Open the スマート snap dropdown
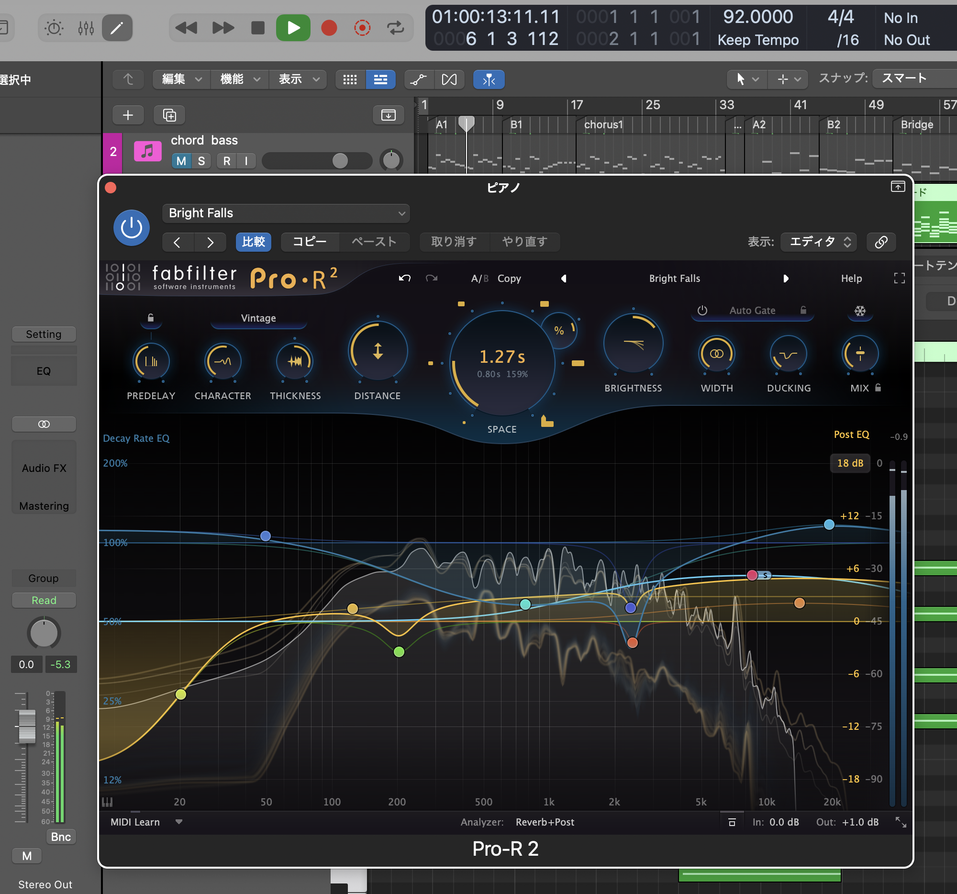 tap(914, 78)
